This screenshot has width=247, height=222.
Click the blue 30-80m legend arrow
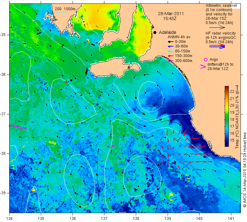pyautogui.click(x=170, y=47)
